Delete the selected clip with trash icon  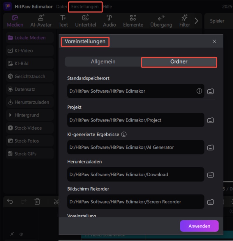point(37,201)
